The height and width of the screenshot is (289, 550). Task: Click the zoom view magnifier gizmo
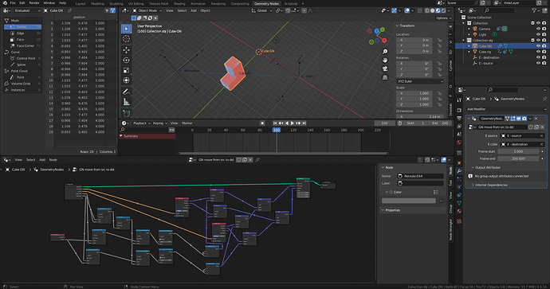(385, 52)
